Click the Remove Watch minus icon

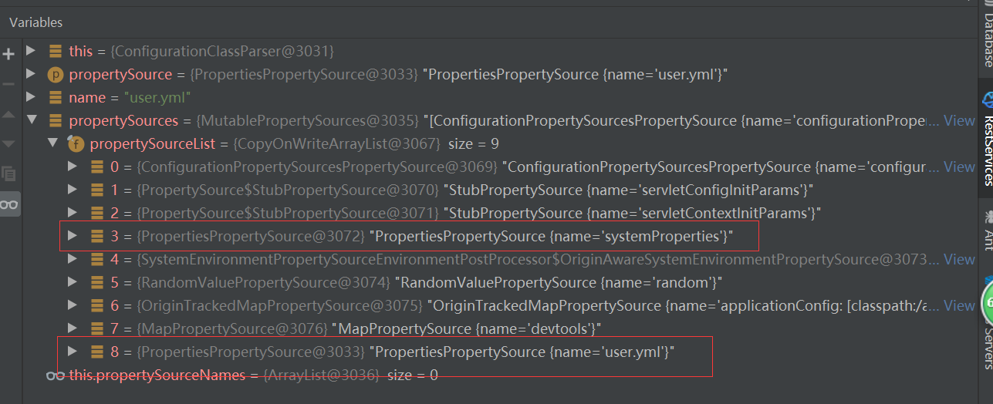click(9, 83)
